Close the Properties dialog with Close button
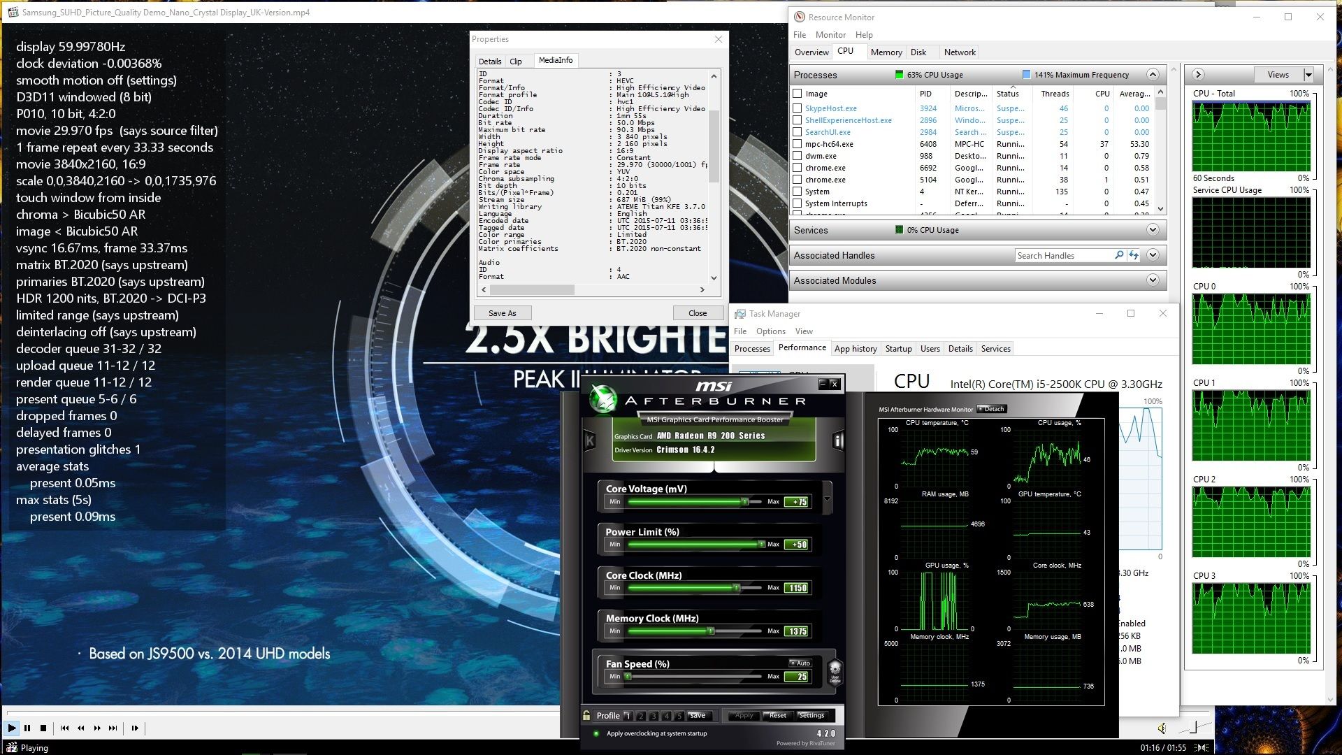1342x755 pixels. point(697,313)
